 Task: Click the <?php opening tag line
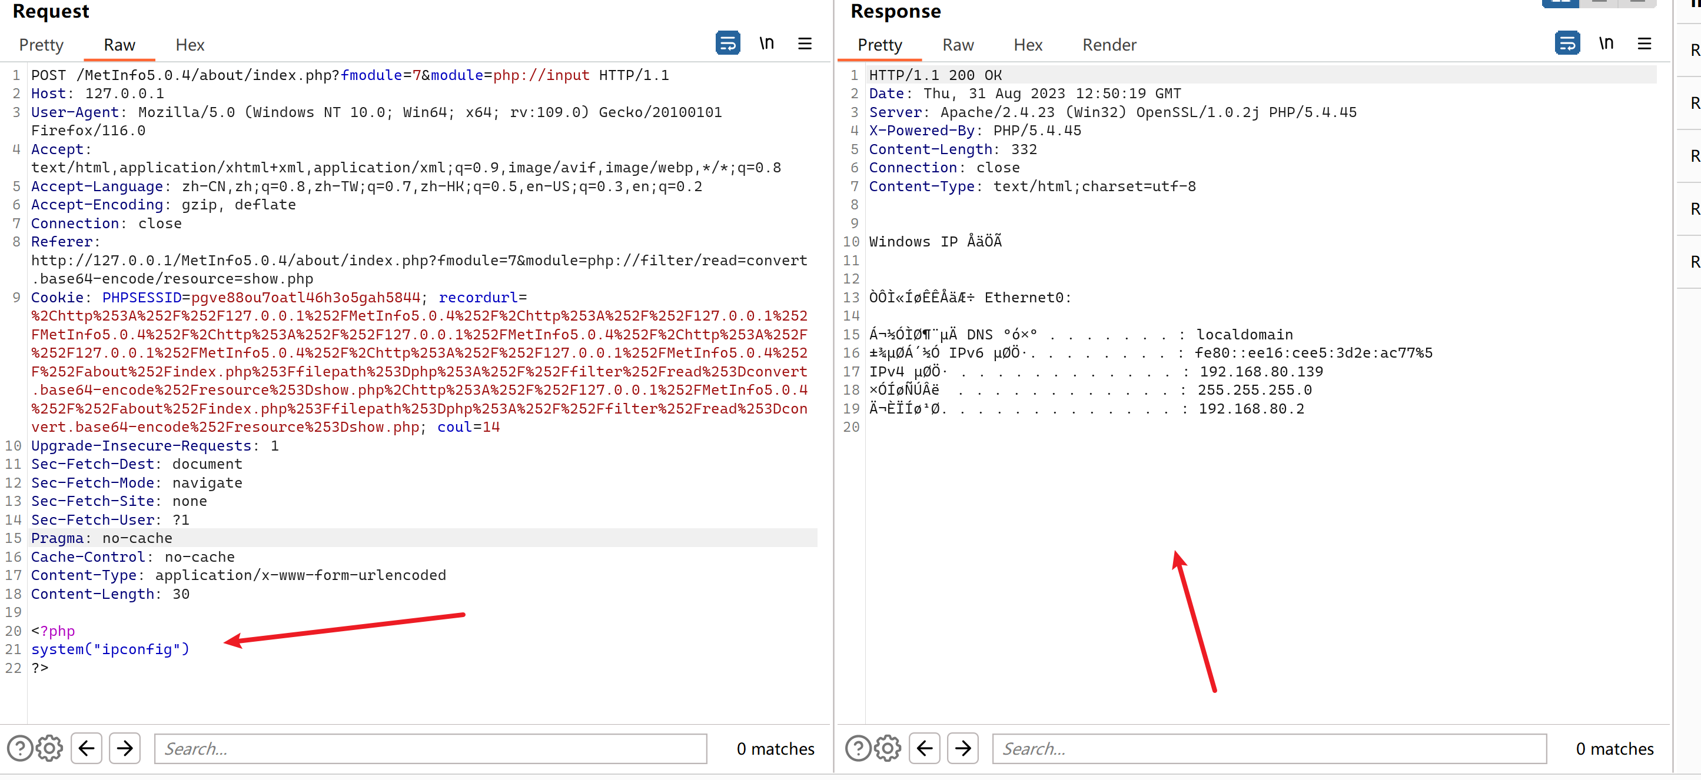(53, 631)
